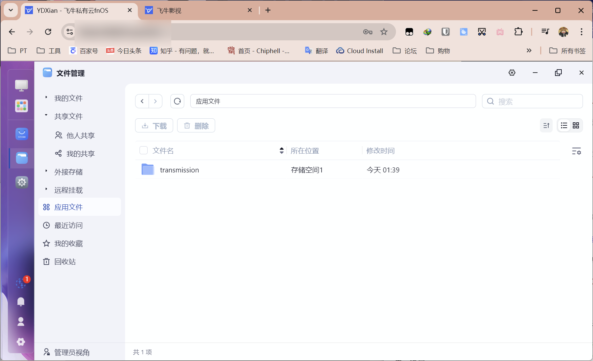Select 应用文件 in sidebar
Viewport: 593px width, 361px height.
click(80, 207)
